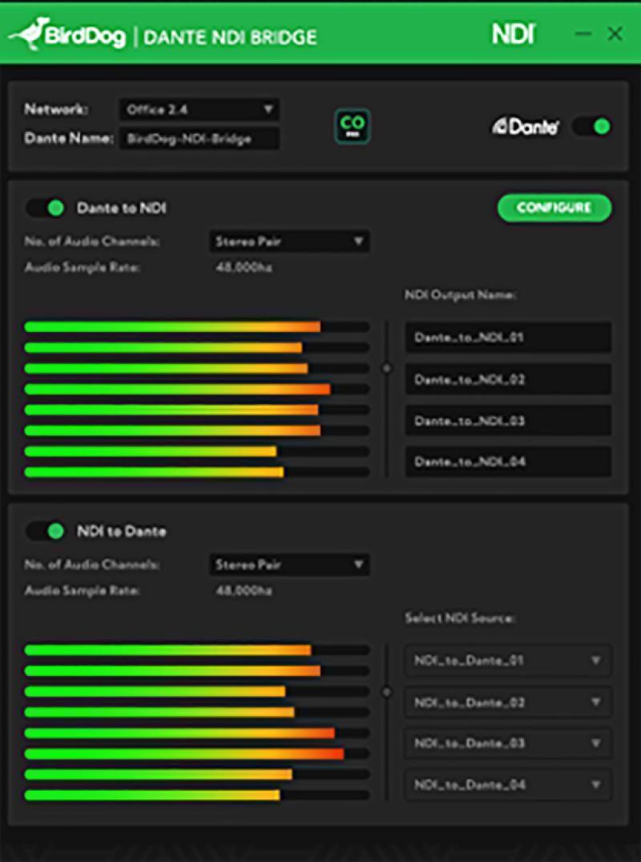Open the NDI_to_Dante_01 source dropdown
Screen dimensions: 641x862
click(x=507, y=660)
